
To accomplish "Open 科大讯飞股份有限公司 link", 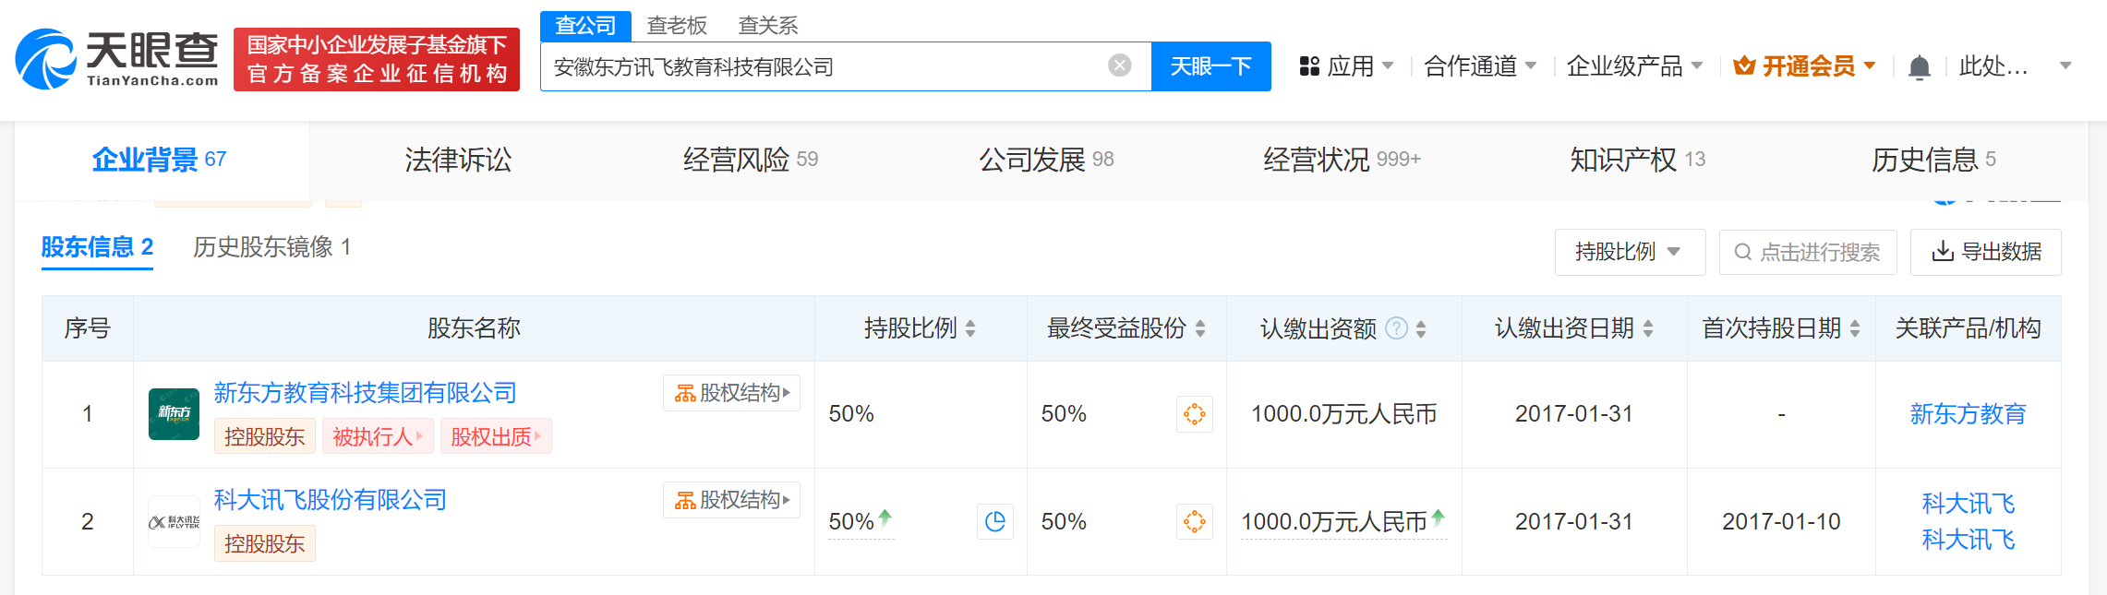I will pyautogui.click(x=331, y=500).
